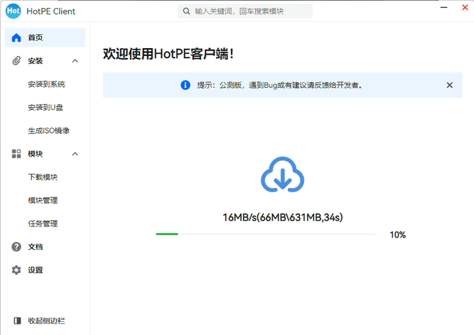Dismiss the 提示 notice banner
The height and width of the screenshot is (335, 474).
pos(450,86)
